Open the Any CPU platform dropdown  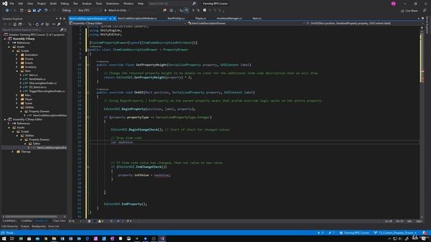click(x=90, y=11)
